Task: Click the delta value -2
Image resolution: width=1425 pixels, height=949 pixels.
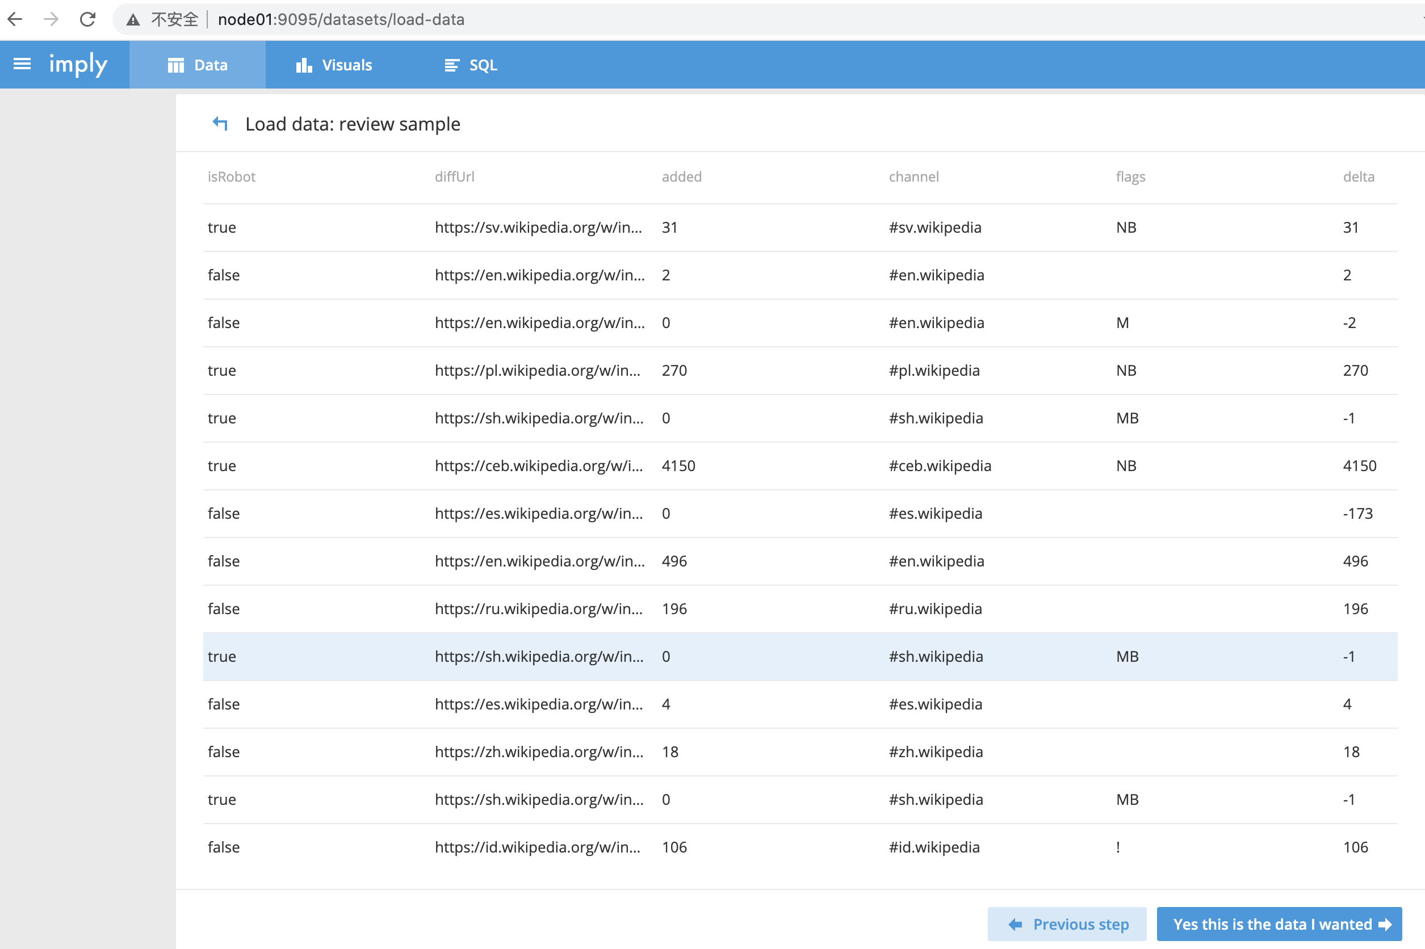Action: 1349,323
